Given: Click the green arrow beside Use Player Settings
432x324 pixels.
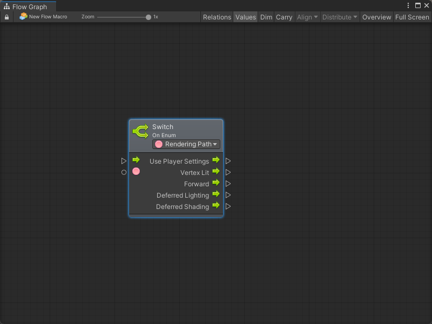Looking at the screenshot, I should pyautogui.click(x=216, y=160).
